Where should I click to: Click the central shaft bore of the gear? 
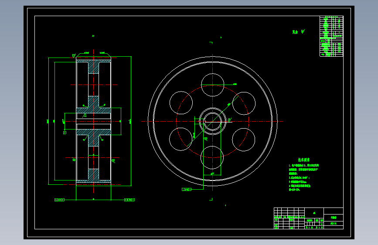coord(212,122)
